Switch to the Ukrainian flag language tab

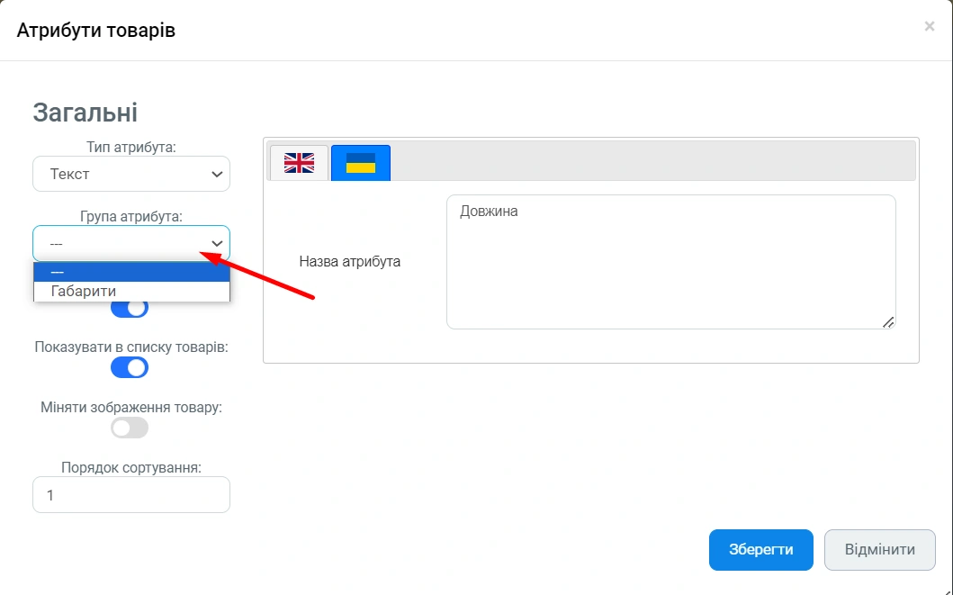tap(360, 163)
